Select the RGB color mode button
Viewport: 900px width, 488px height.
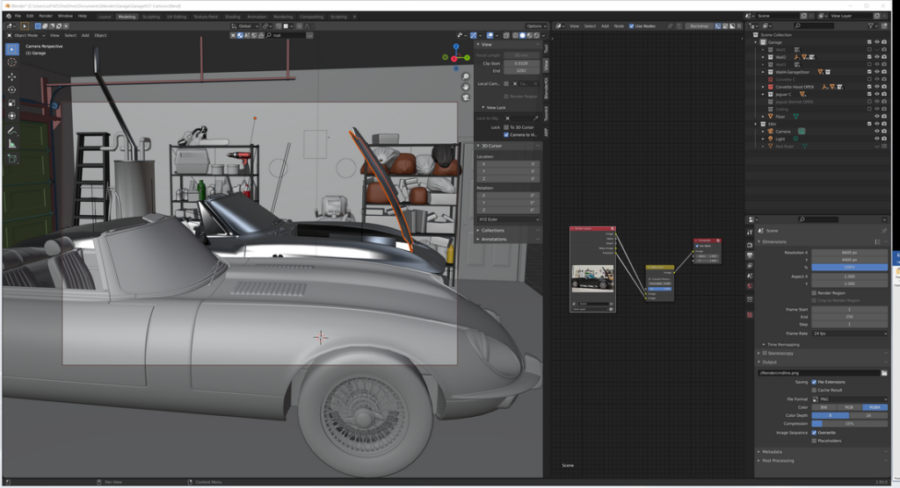coord(849,407)
